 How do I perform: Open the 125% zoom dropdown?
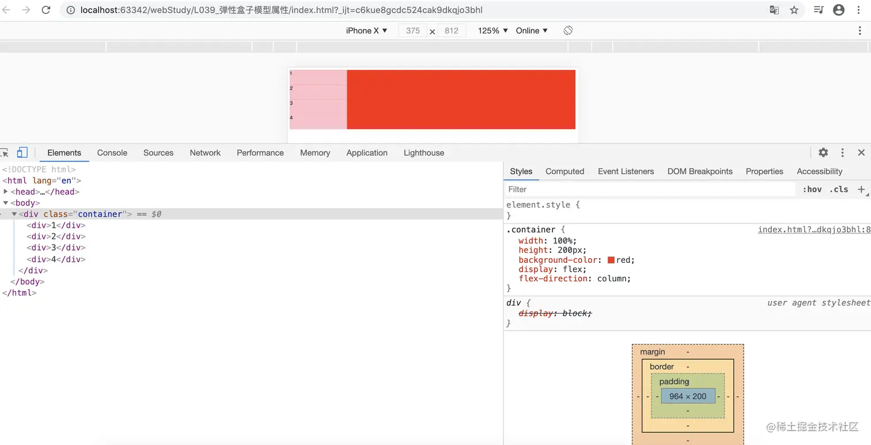coord(493,31)
